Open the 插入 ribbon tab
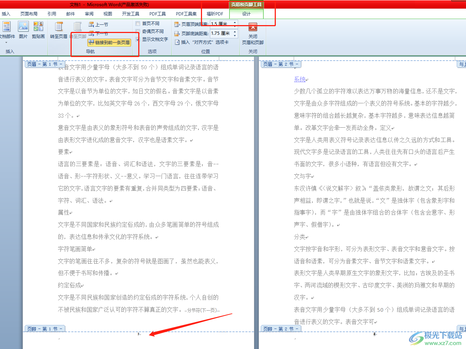This screenshot has width=466, height=349. (x=6, y=14)
